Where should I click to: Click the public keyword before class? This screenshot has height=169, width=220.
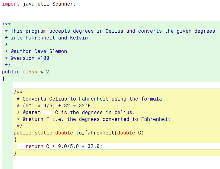pos(11,72)
